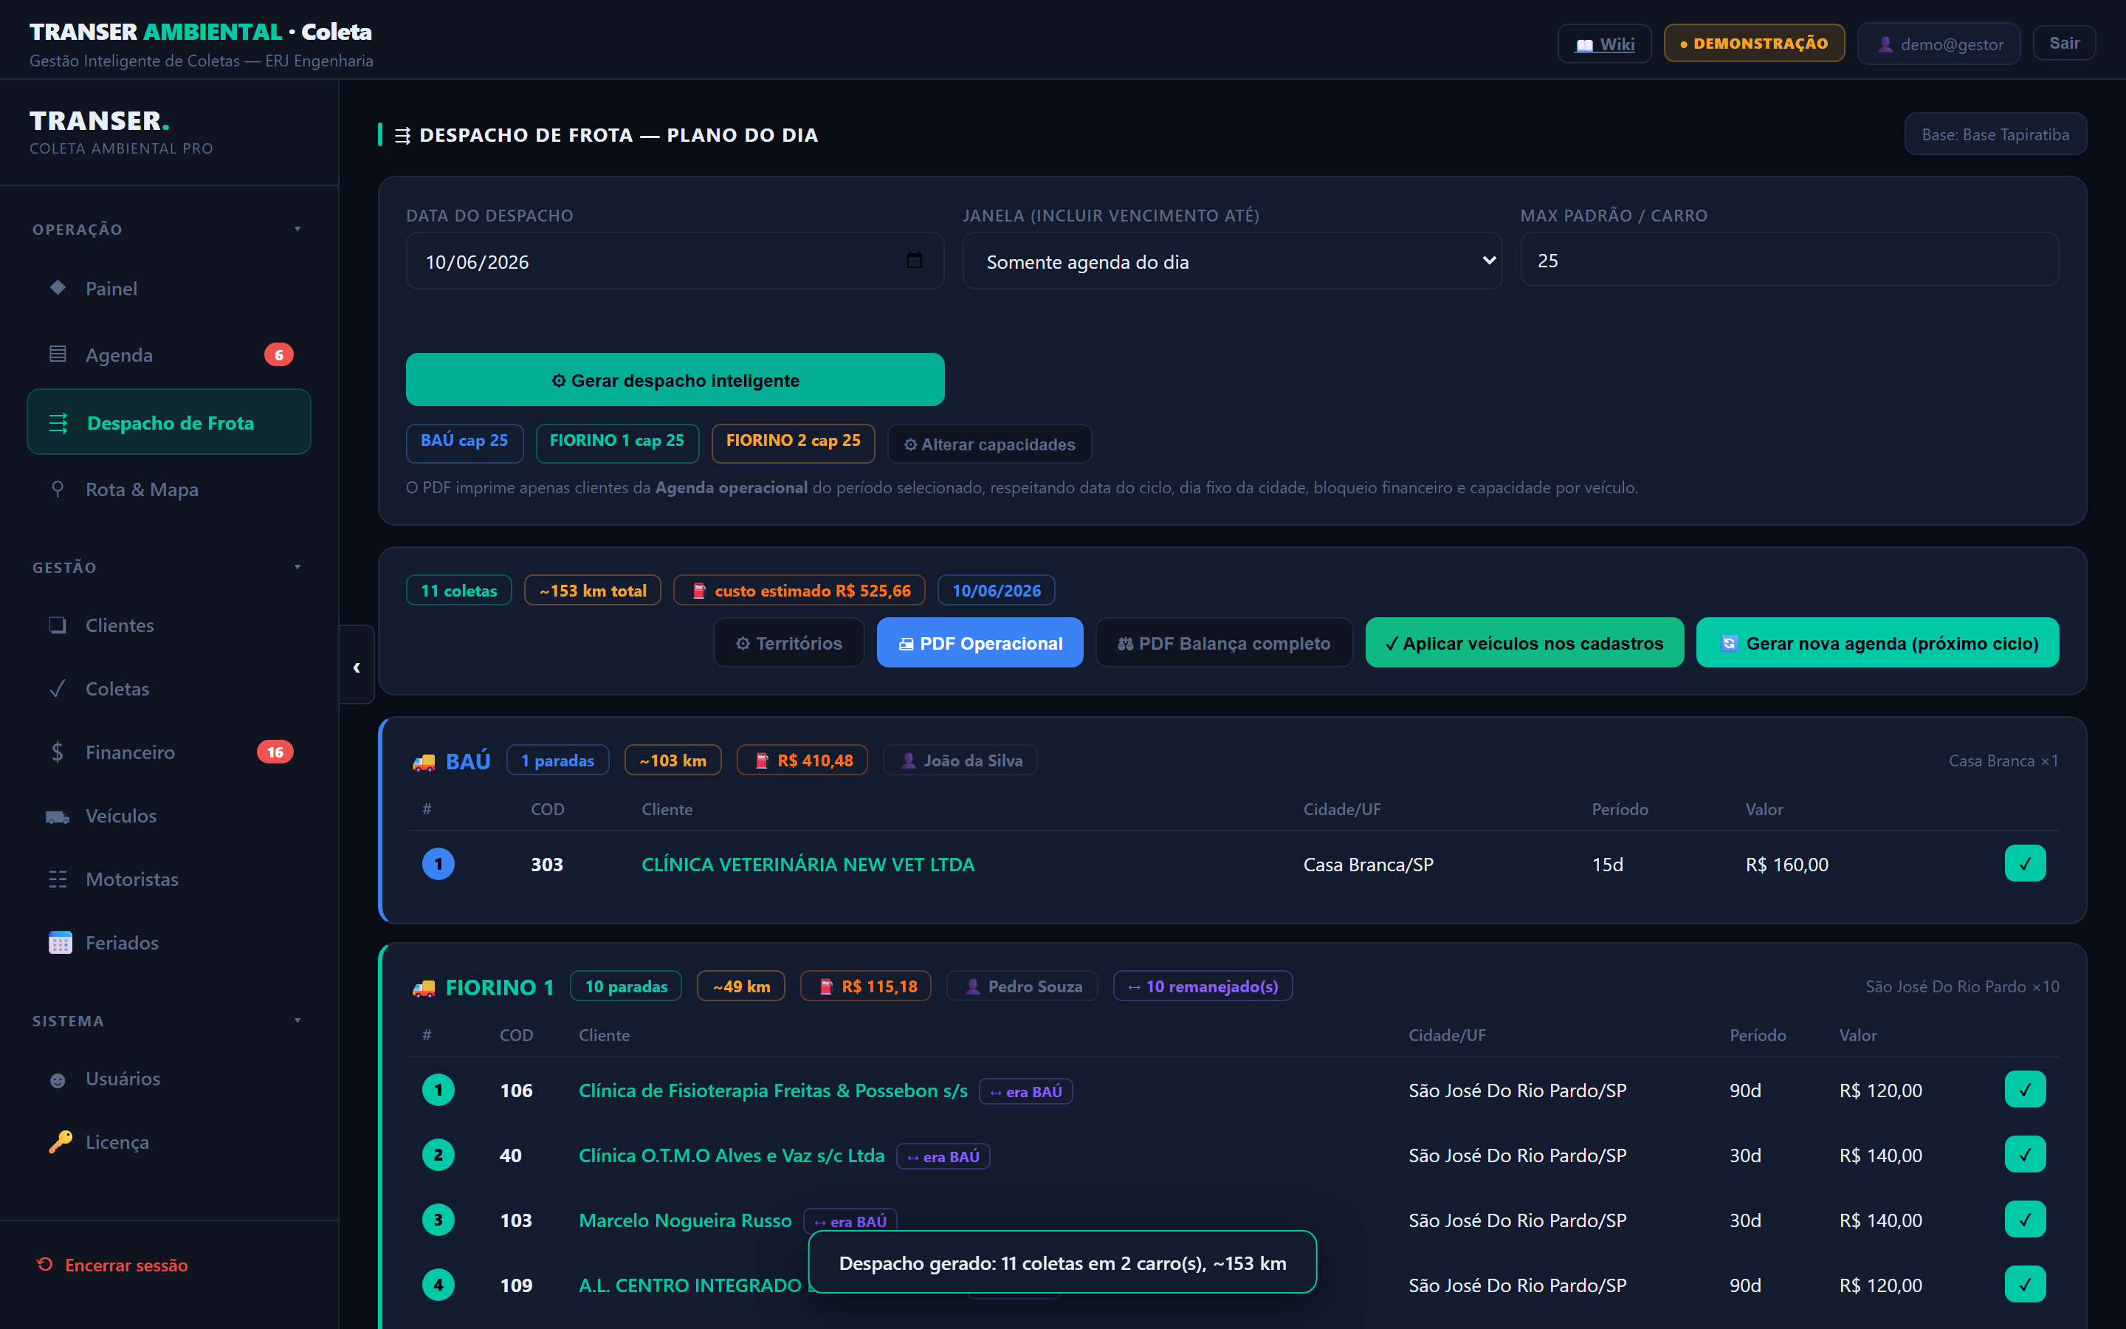This screenshot has height=1329, width=2126.
Task: Click the Financeiro badge showing 16
Action: tap(275, 752)
